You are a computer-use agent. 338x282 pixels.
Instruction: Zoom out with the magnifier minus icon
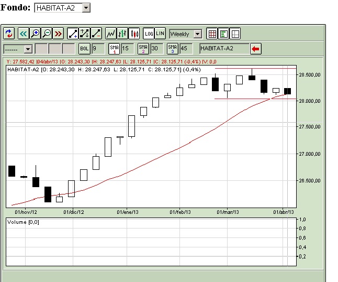[x=47, y=34]
